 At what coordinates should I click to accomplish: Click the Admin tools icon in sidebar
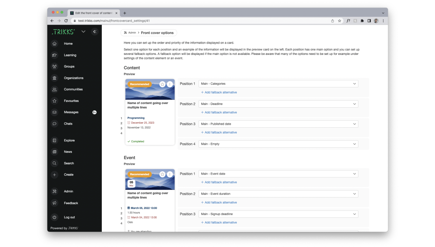(x=54, y=192)
